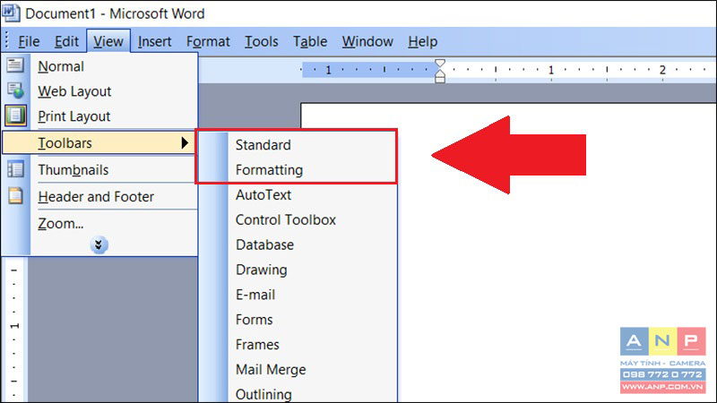The height and width of the screenshot is (403, 717).
Task: Click the Header and Footer icon
Action: (x=15, y=195)
